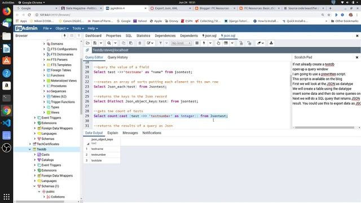Open the Ubuntu Software dock icon

(x=6, y=61)
